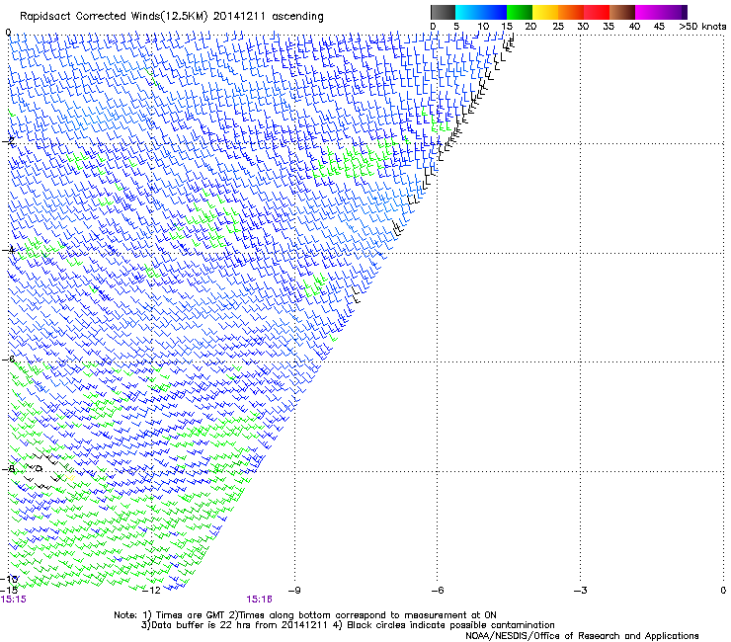Click the note 'Times are GMT'
Image resolution: width=731 pixels, height=642 pixels.
[x=192, y=615]
